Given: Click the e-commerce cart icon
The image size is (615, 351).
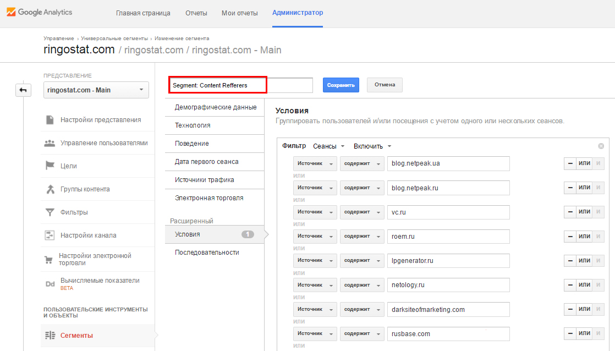Looking at the screenshot, I should 48,259.
